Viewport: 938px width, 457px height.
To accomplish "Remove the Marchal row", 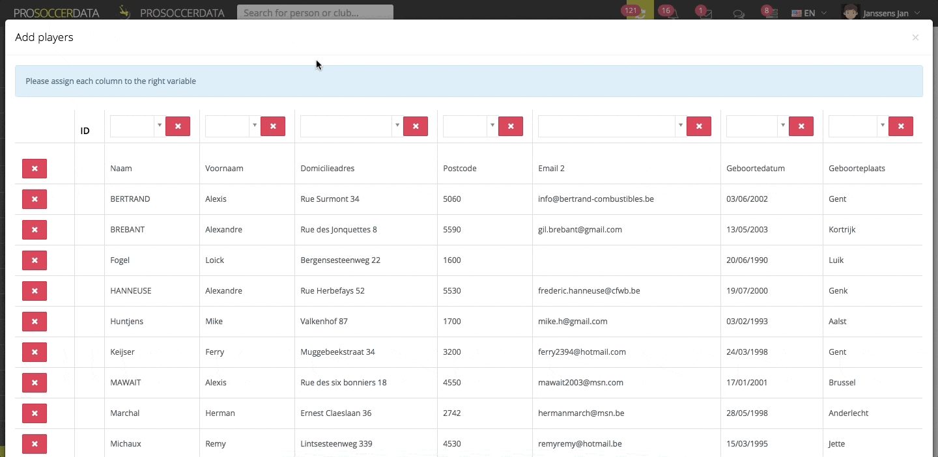I will click(35, 413).
